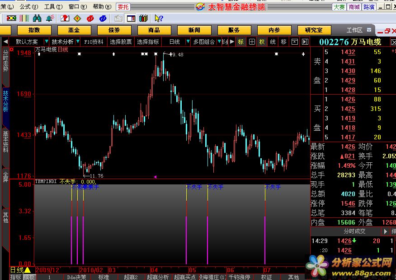Click the 研究室 yellow button
396x280 pixels.
tap(314, 30)
